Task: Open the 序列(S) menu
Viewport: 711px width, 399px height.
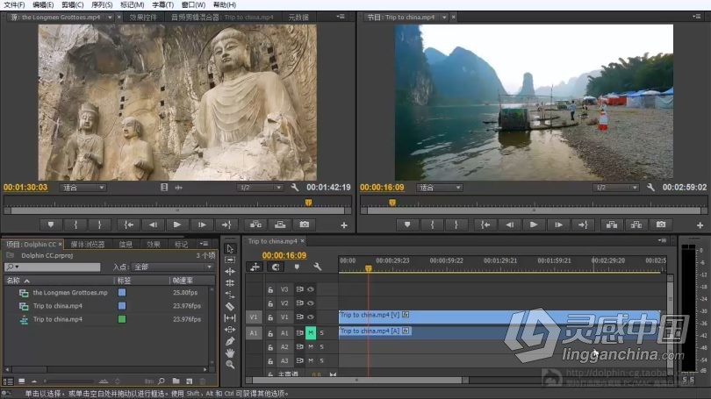Action: (x=102, y=5)
